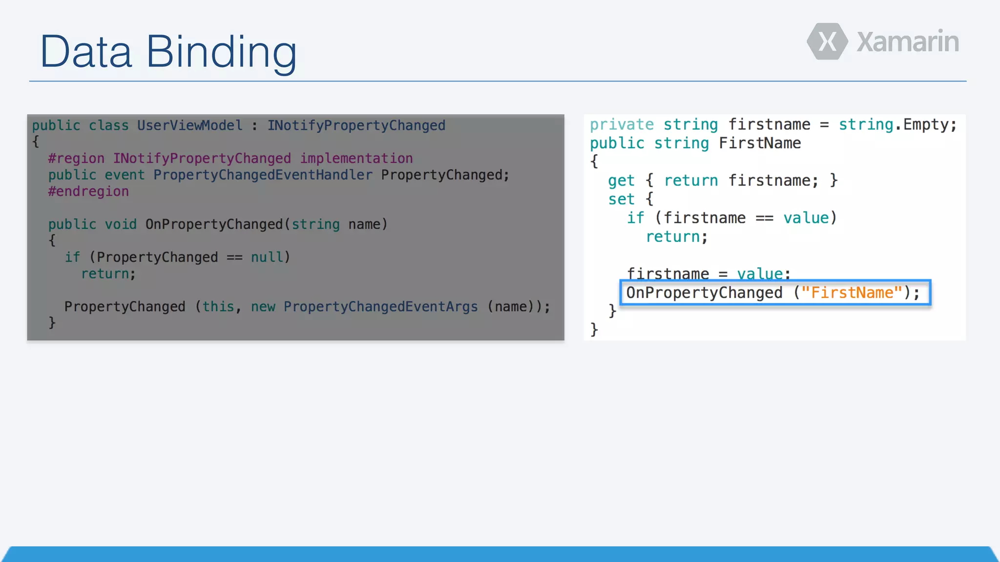Click the OnPropertyChanged ("FirstName") call

click(775, 293)
